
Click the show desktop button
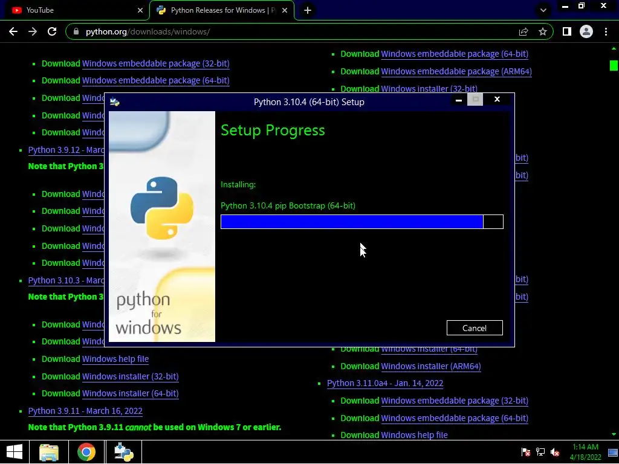[x=613, y=452]
